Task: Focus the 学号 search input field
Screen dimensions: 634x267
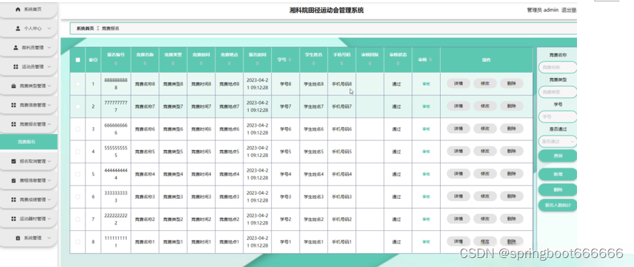Action: (558, 117)
